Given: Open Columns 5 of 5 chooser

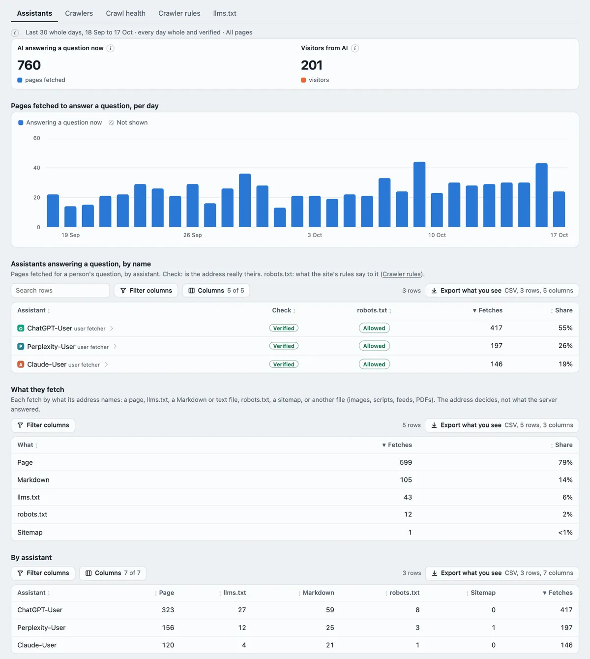Looking at the screenshot, I should [x=216, y=291].
